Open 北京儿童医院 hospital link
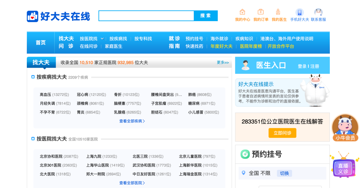Screen dimensions: 362x188 coord(190,156)
